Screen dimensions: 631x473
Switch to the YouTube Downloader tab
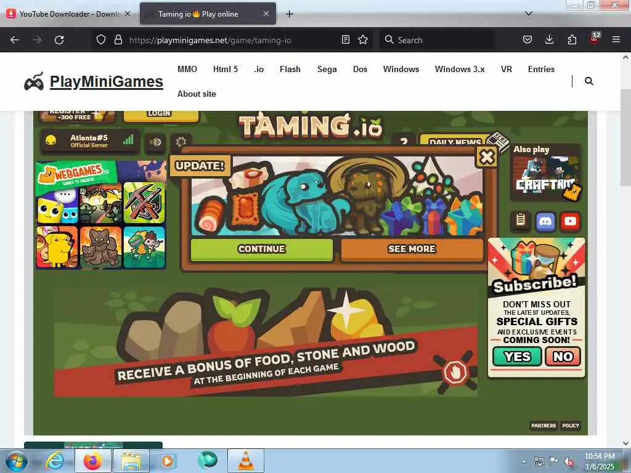(68, 14)
